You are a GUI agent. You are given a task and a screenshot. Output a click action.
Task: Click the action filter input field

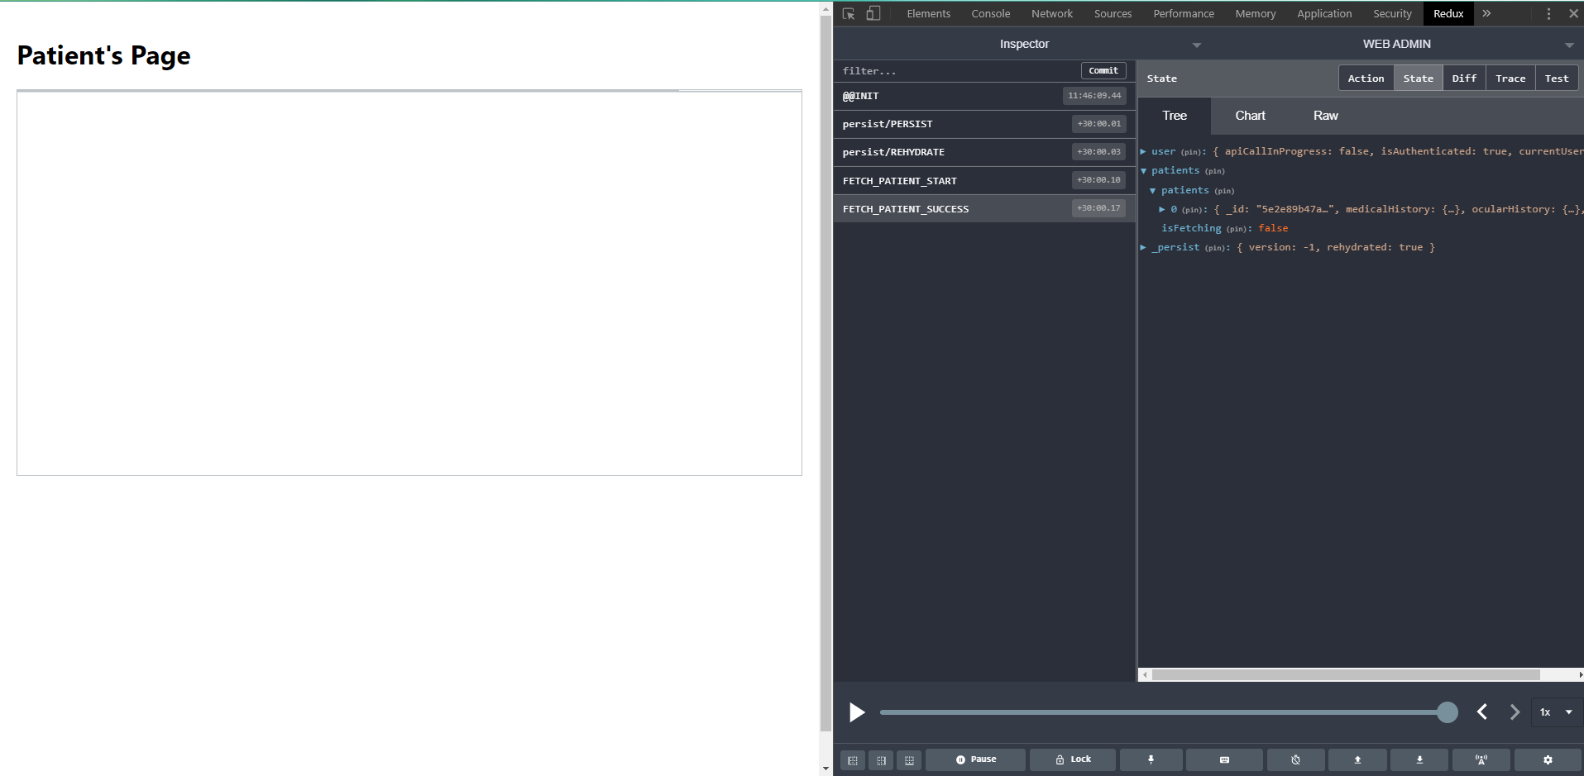click(x=959, y=71)
